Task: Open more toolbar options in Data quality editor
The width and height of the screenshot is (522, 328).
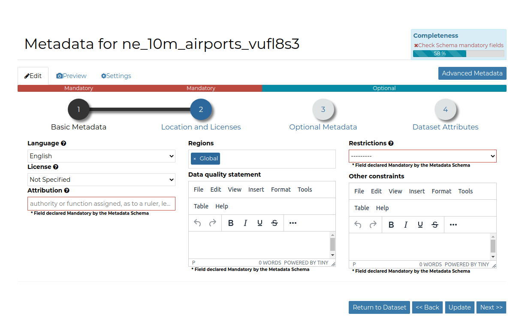Action: click(293, 223)
